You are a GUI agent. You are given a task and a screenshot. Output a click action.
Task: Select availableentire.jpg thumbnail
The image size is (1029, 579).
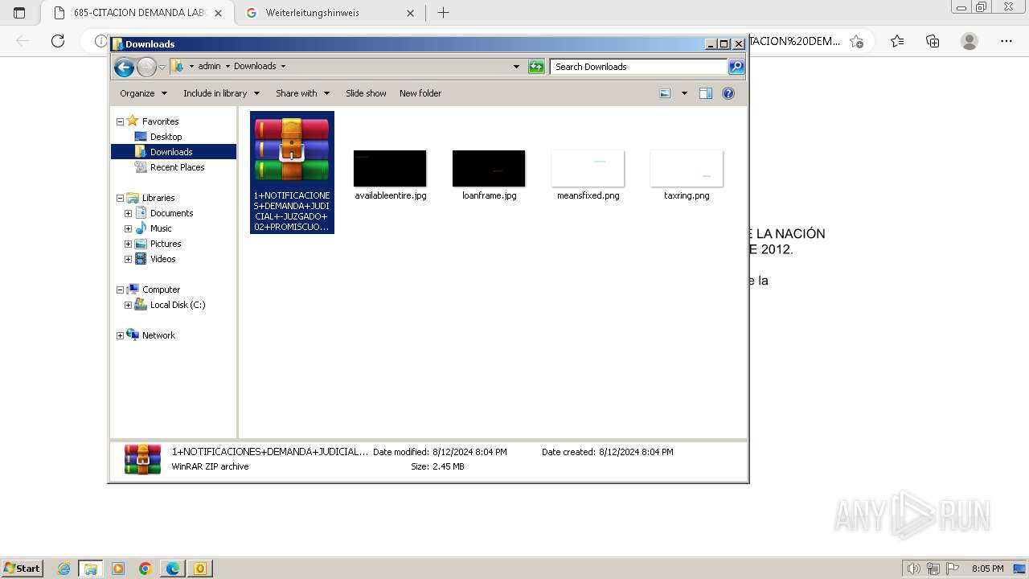pyautogui.click(x=390, y=168)
